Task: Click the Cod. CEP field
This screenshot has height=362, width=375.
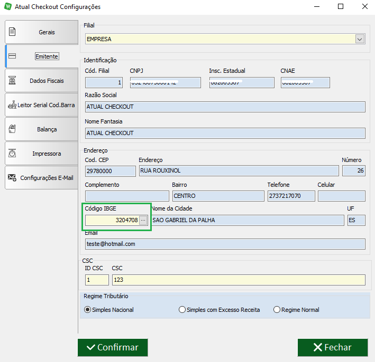Action: [x=110, y=171]
